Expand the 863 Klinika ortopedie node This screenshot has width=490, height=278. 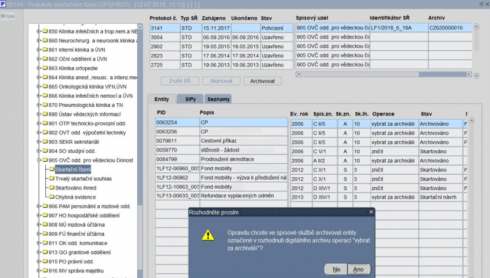click(x=38, y=68)
